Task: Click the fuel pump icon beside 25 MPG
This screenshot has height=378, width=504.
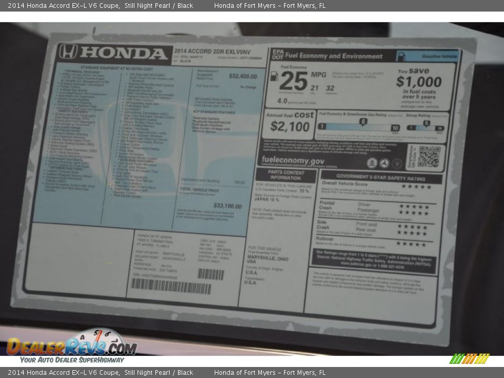Action: pos(274,77)
